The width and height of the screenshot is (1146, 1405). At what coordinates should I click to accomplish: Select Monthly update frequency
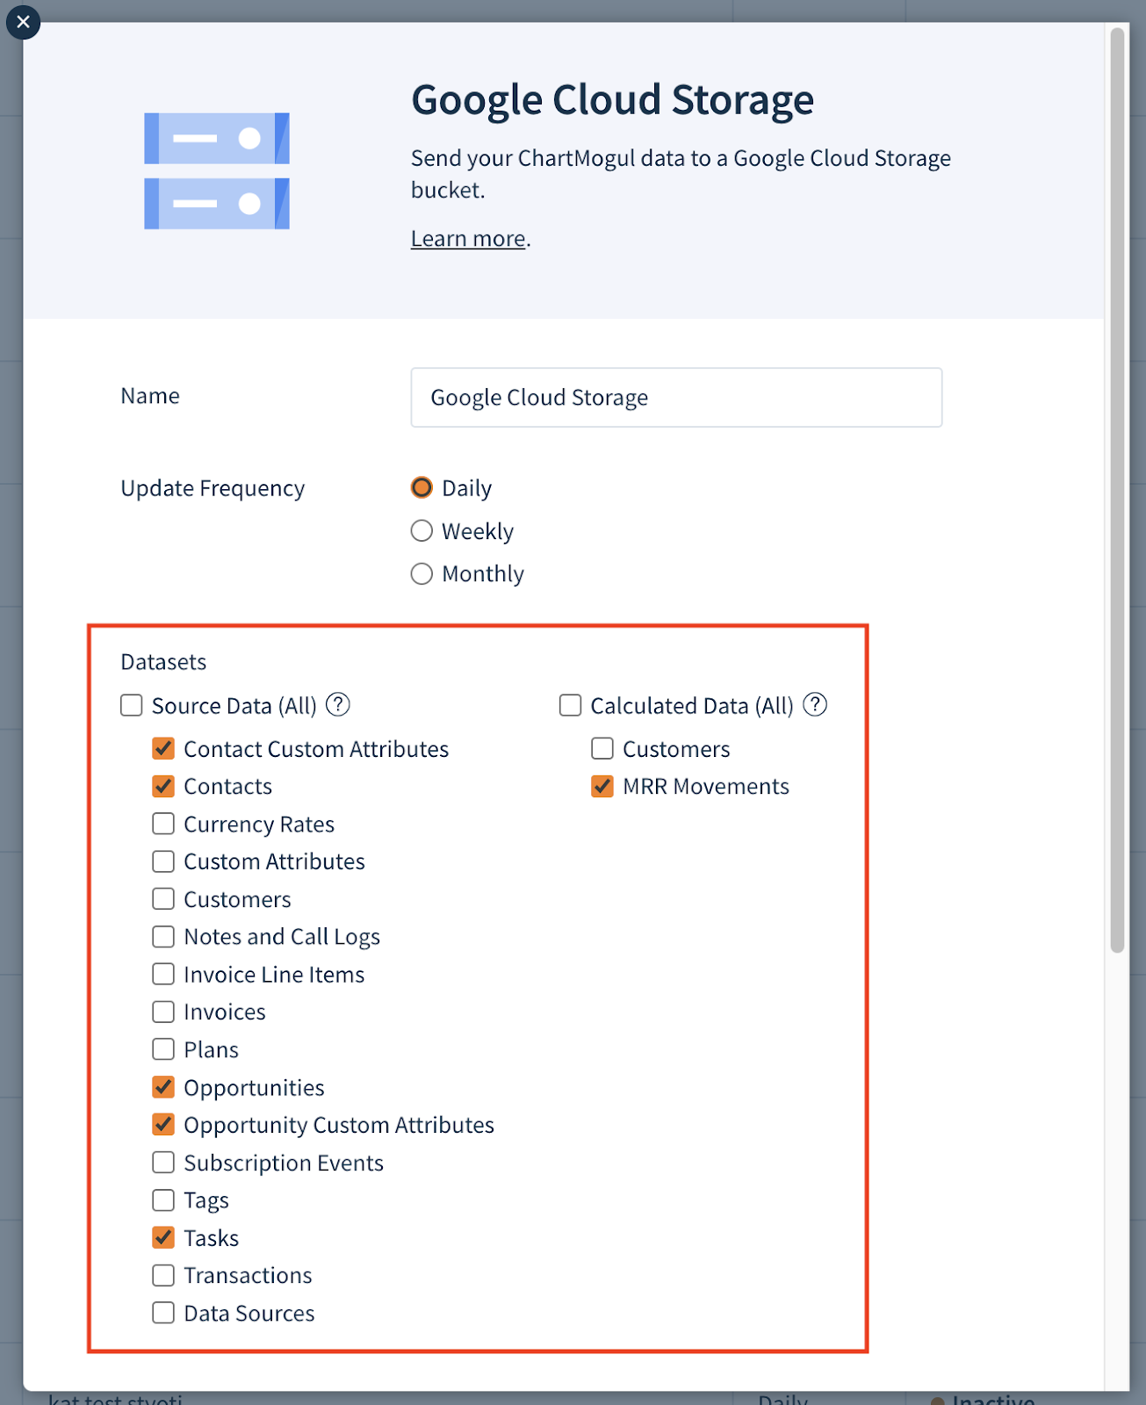[422, 573]
